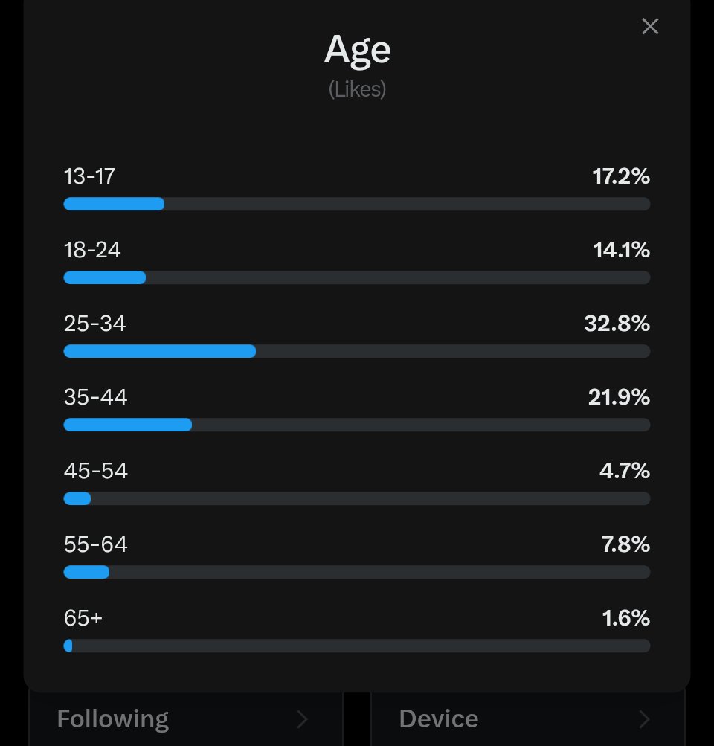Click the 13-17 age progress bar

(x=357, y=204)
